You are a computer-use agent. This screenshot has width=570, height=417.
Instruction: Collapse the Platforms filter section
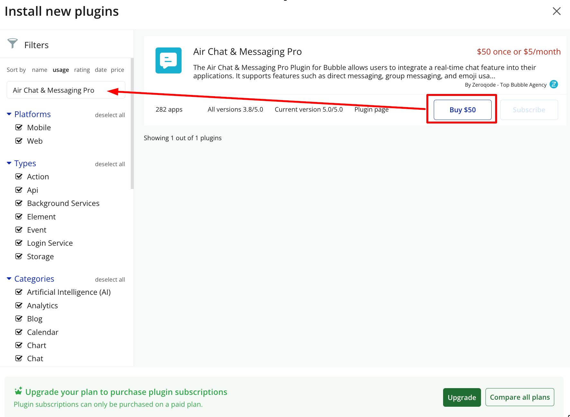tap(9, 114)
